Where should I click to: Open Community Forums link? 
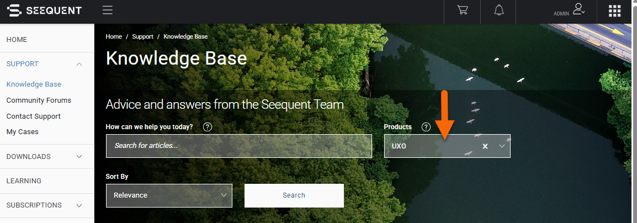click(x=39, y=100)
